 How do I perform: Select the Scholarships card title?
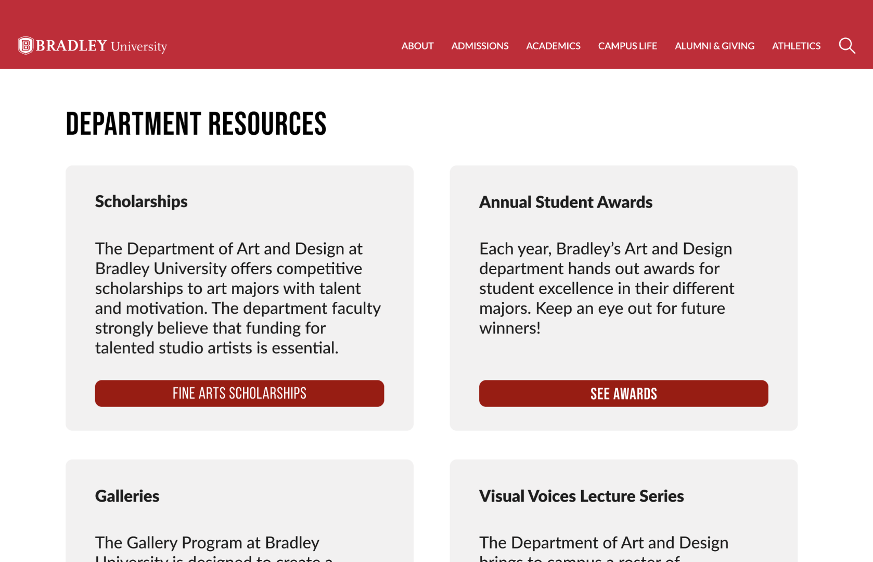(x=141, y=201)
